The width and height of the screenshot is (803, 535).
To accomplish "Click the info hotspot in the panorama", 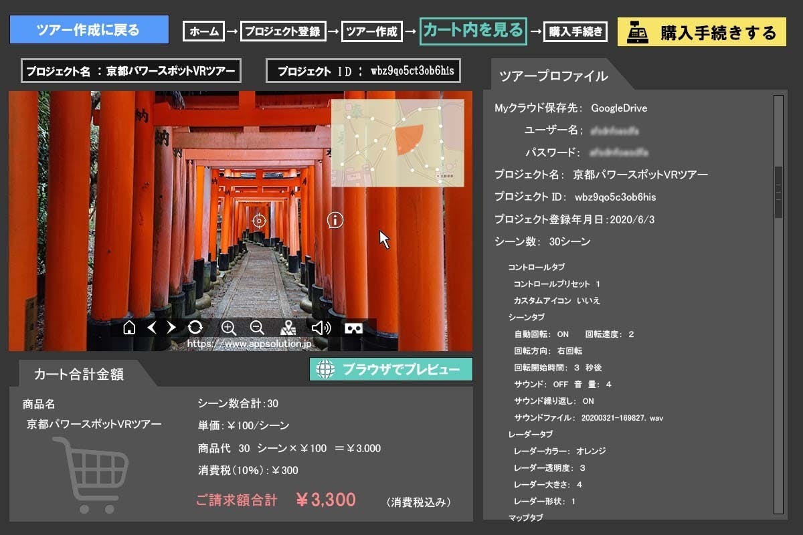I will 335,220.
